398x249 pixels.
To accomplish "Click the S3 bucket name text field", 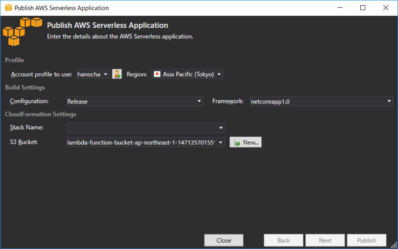I will (x=141, y=142).
